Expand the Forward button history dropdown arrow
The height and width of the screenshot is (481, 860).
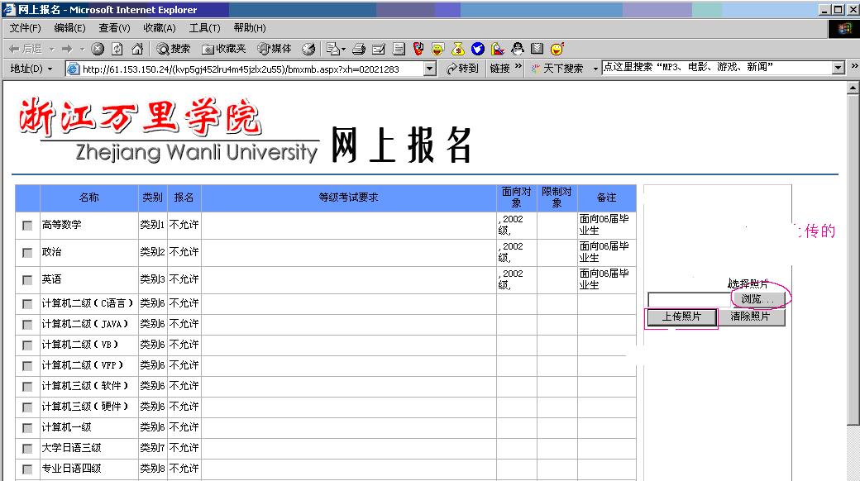click(82, 50)
